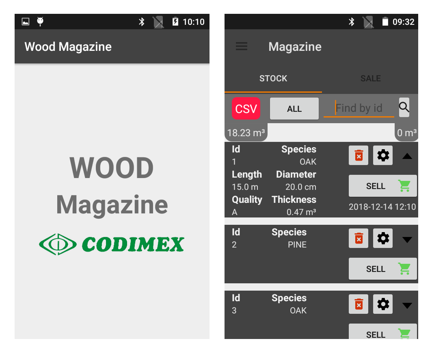Tap the green Codimex logo
Image resolution: width=432 pixels, height=352 pixels.
[112, 244]
